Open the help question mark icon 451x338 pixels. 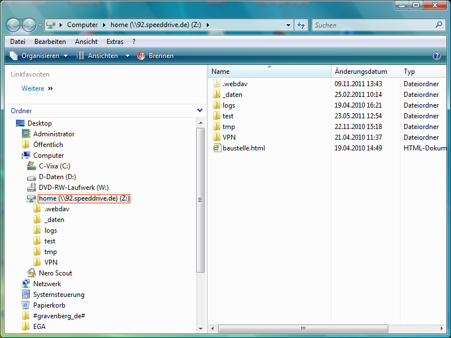[x=436, y=56]
